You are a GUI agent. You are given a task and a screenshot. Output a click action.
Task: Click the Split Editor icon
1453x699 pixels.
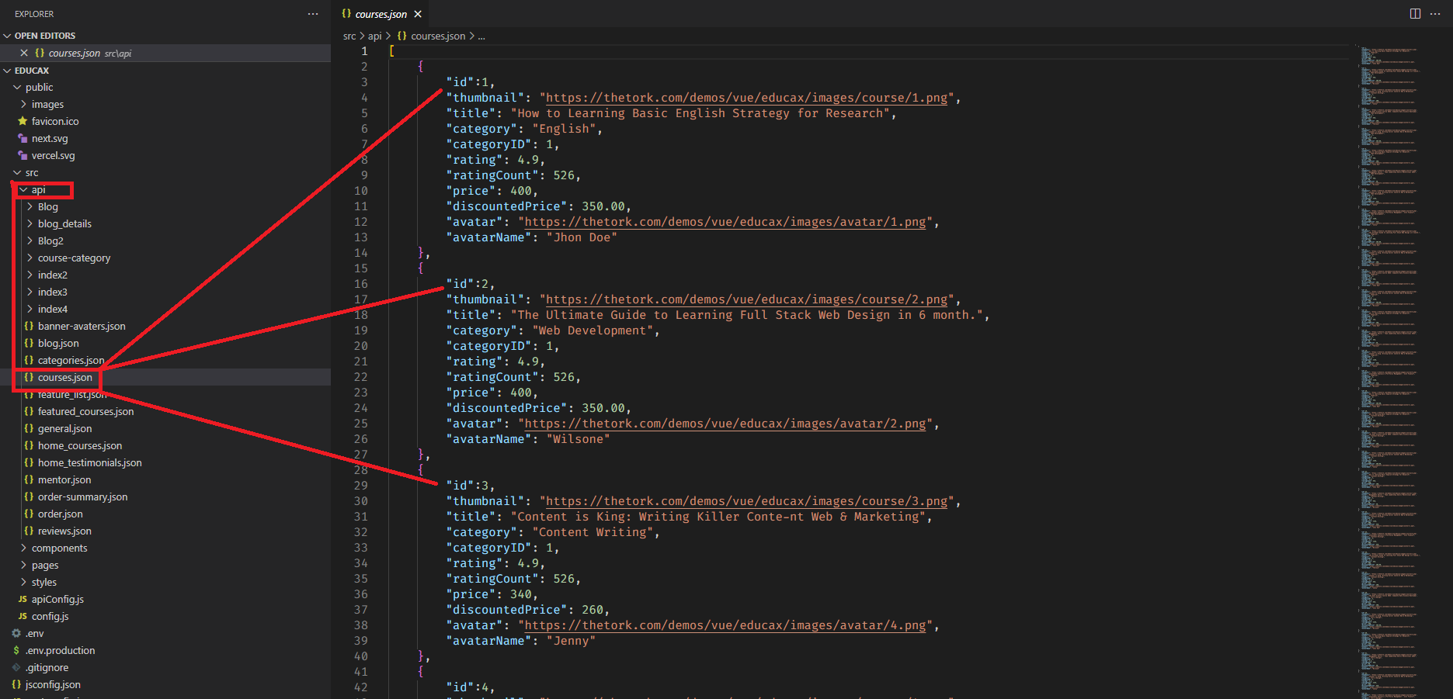tap(1415, 14)
